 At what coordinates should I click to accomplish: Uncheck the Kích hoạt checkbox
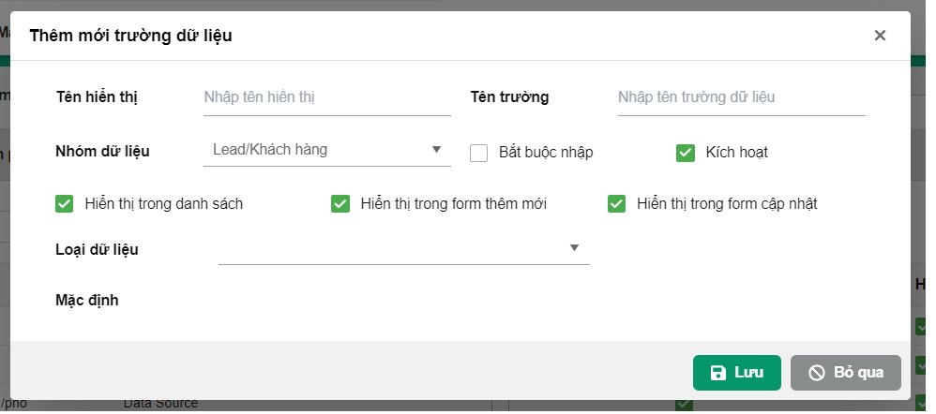685,153
